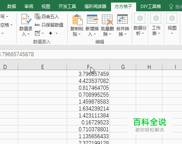Viewport: 182px width, 144px height.
Task: Click the 视图 view group icon
Action: tap(172, 18)
